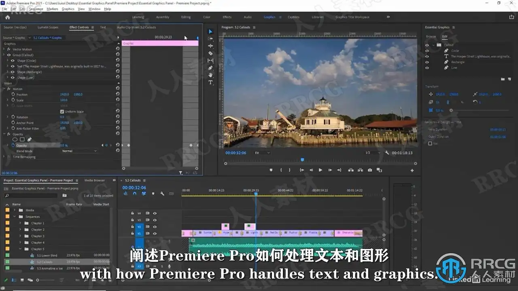The image size is (518, 291).
Task: Toggle the Roll checkbox in Responsive Design
Action: pyautogui.click(x=430, y=143)
